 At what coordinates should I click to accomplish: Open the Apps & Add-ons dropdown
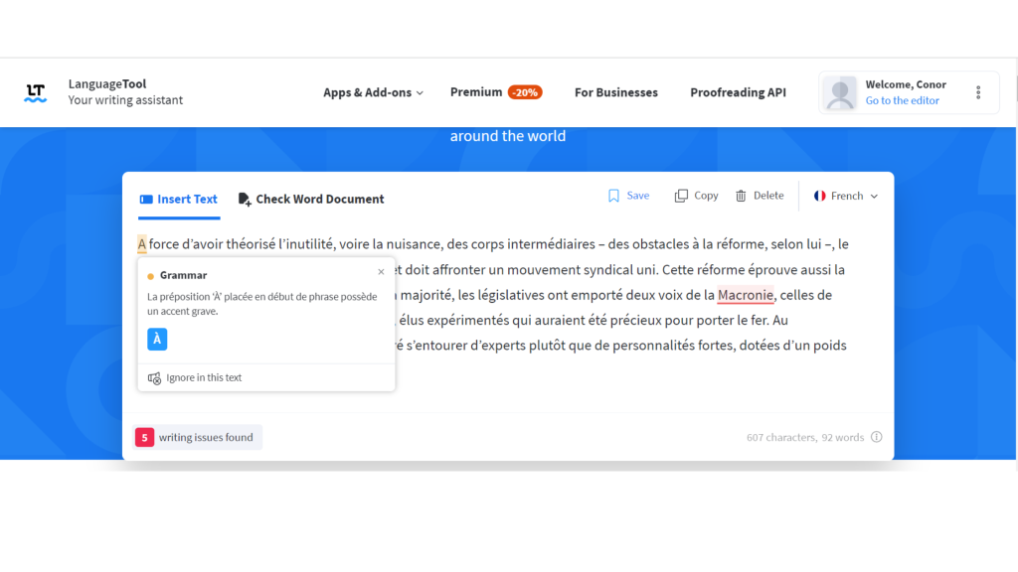(x=373, y=91)
